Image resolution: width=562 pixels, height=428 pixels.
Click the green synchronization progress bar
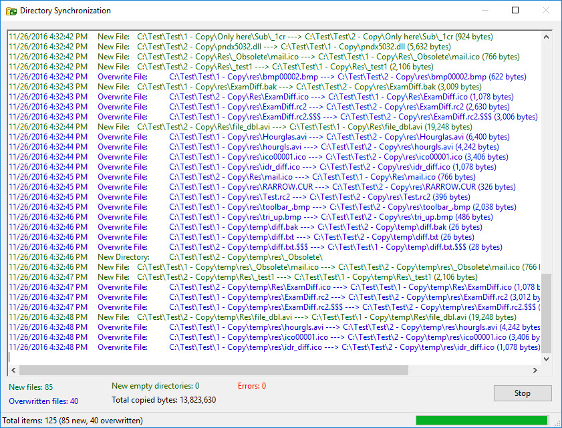(x=481, y=420)
